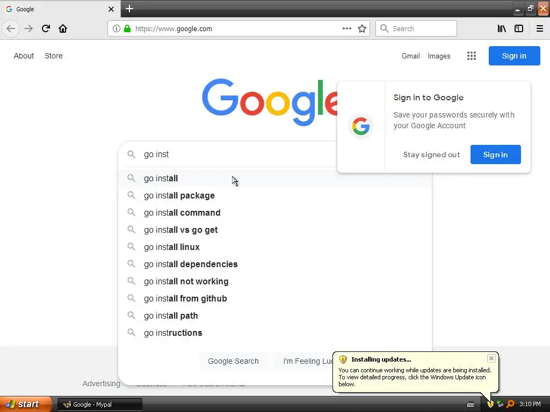This screenshot has height=412, width=550.
Task: Select the Google tab
Action: [x=60, y=9]
